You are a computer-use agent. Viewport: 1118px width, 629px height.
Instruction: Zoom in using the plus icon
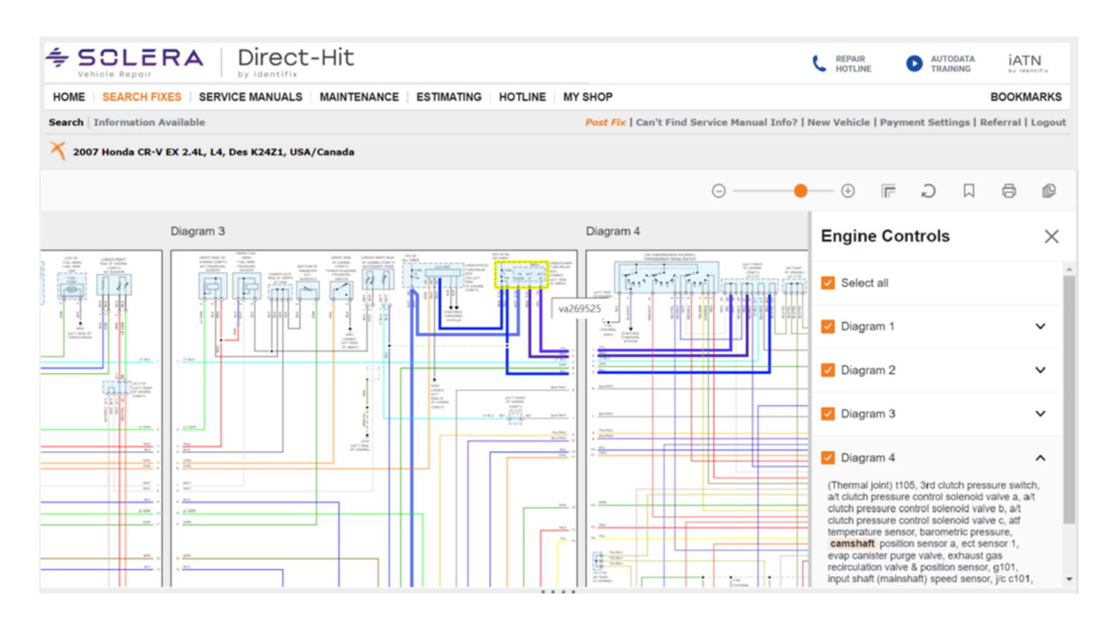(x=848, y=190)
